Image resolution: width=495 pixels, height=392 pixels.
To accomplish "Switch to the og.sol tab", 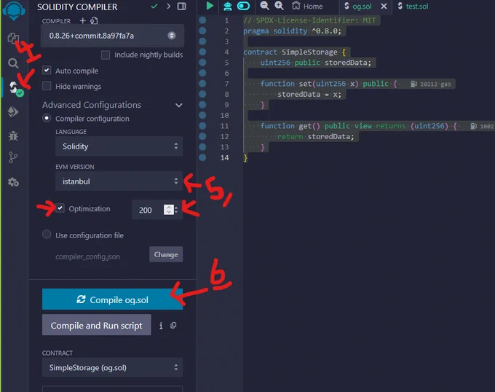I will 357,7.
